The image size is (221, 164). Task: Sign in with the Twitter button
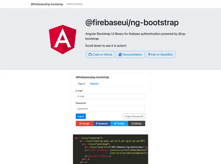[119, 124]
